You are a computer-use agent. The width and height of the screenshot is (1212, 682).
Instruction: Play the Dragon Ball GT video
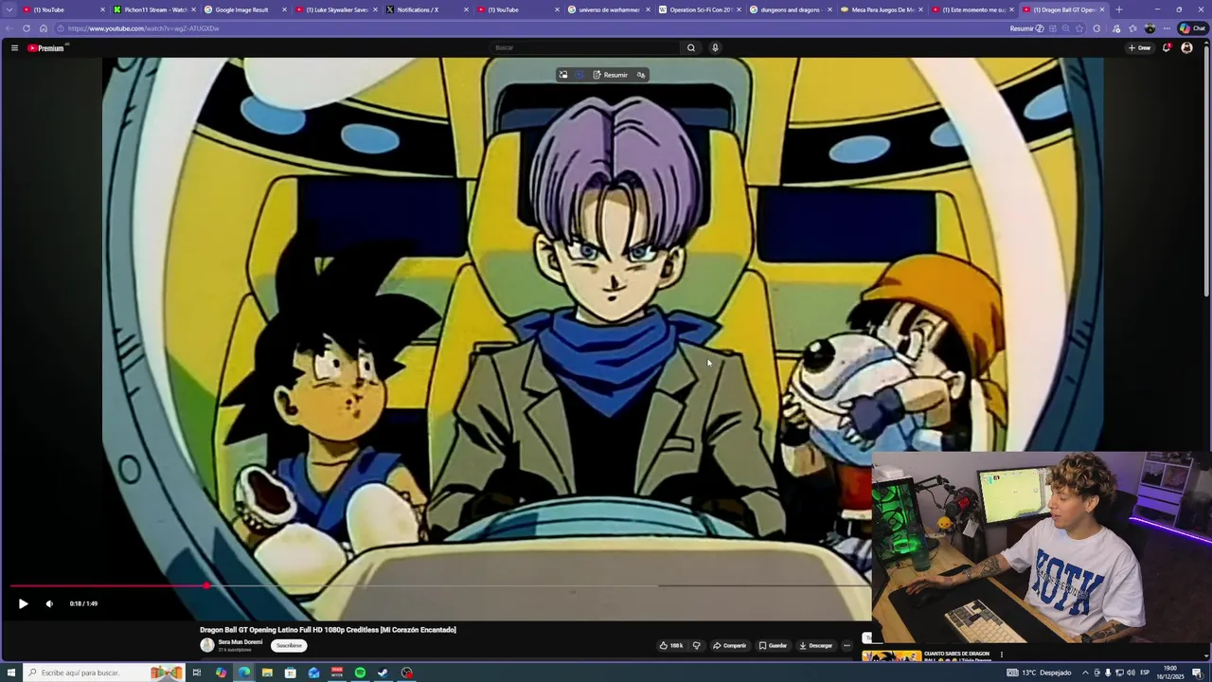tap(23, 603)
